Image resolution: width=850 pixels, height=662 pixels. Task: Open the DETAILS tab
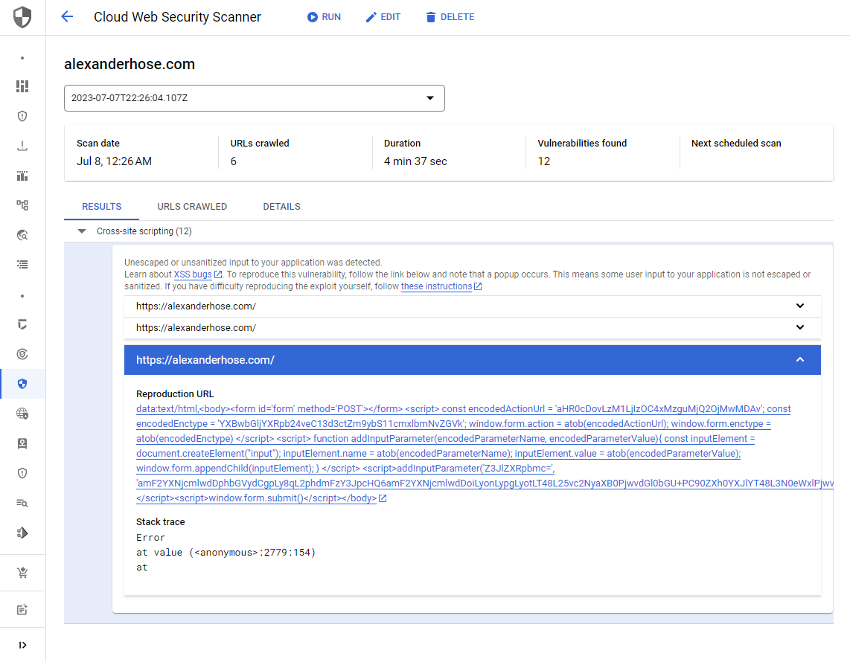pos(281,206)
